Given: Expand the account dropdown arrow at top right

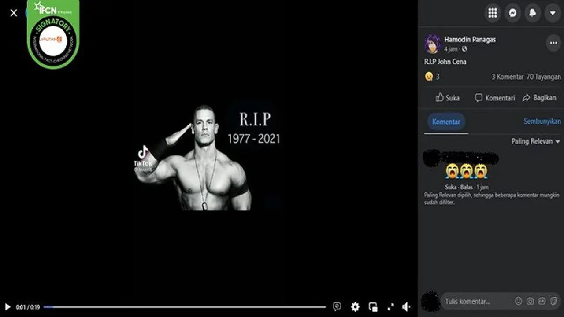Looking at the screenshot, I should click(x=552, y=13).
